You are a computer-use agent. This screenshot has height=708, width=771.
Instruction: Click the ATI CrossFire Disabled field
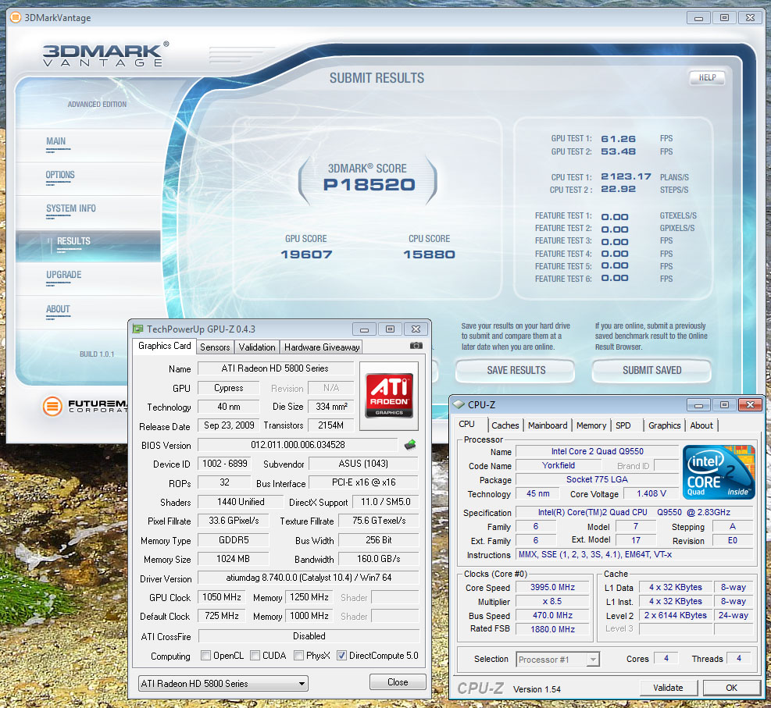coord(309,635)
